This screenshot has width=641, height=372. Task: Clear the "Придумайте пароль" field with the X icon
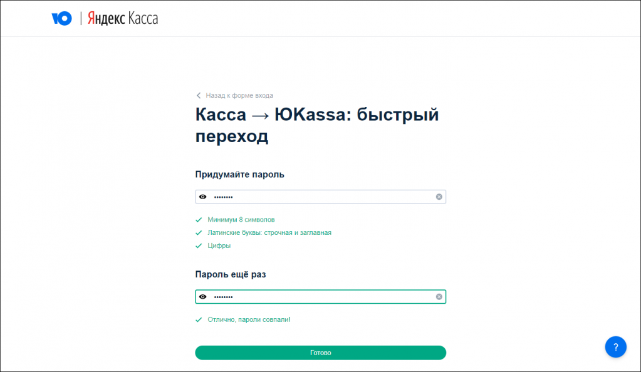(439, 197)
